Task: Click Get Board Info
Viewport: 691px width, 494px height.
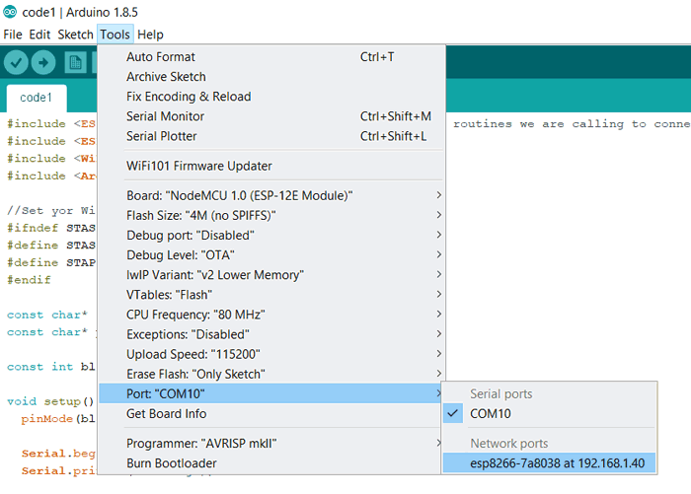Action: click(271, 413)
